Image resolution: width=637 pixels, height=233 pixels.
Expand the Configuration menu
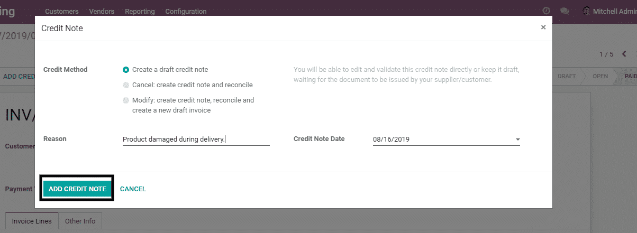(x=186, y=11)
